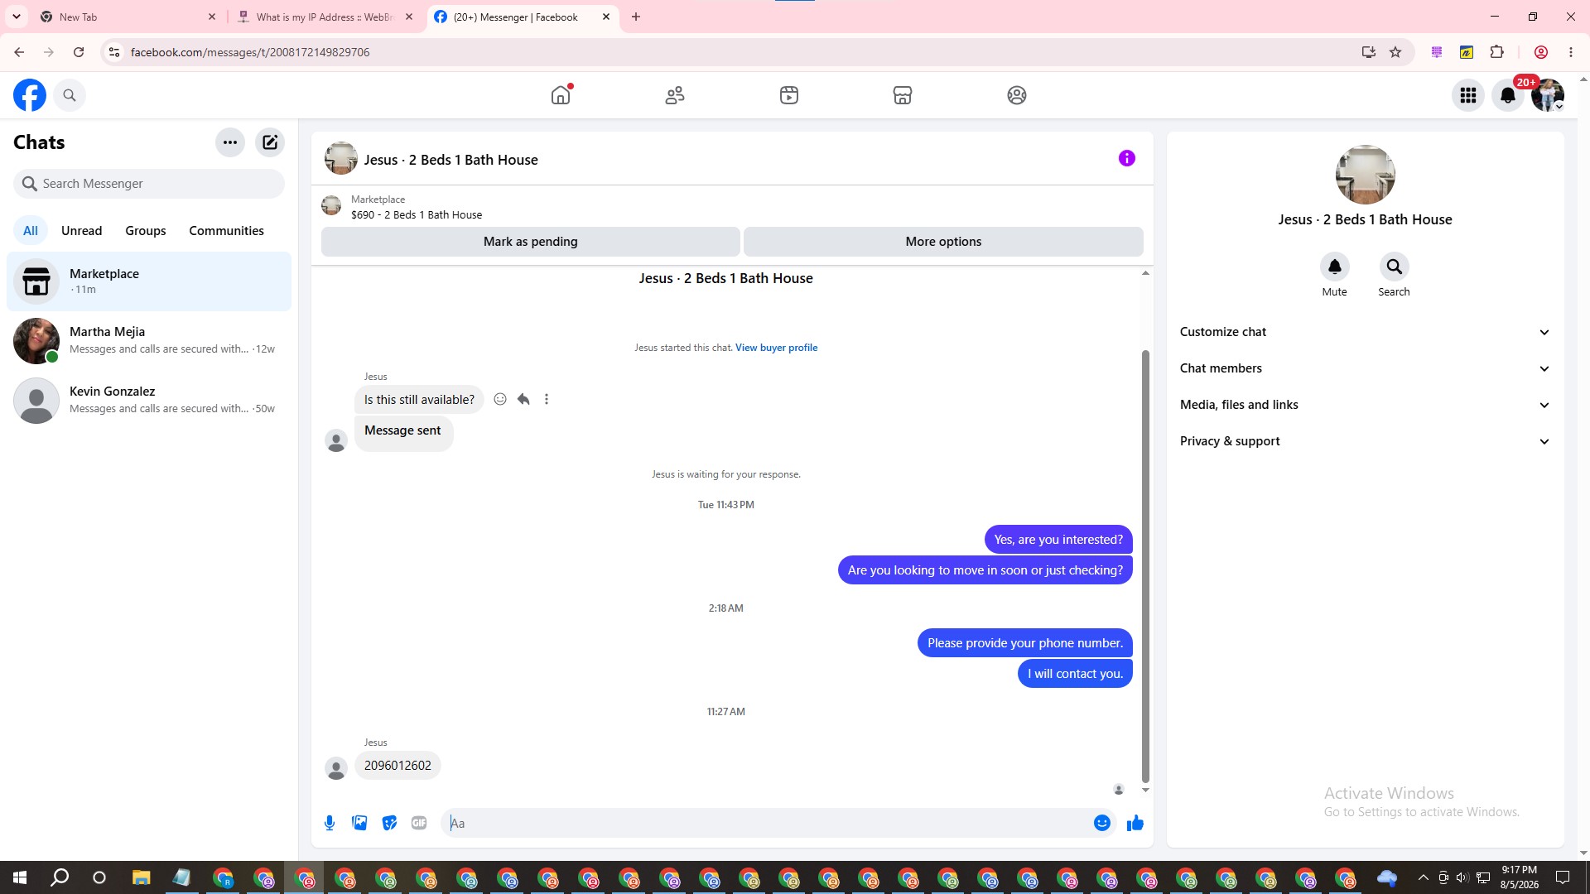Choose a sticker from sticker icon

pos(389,823)
